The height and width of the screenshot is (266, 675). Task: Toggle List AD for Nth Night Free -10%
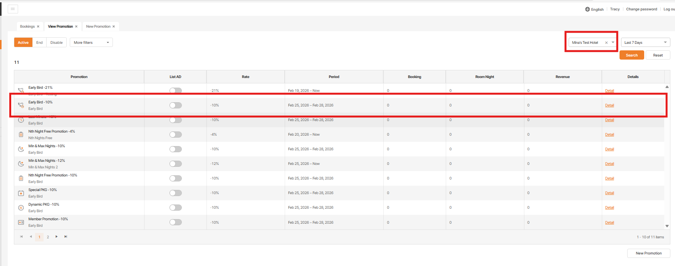(176, 178)
